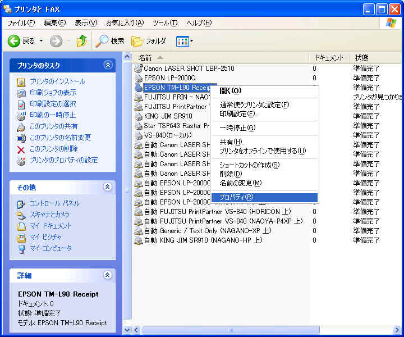Open the Views button dropdown arrow
Image resolution: width=404 pixels, height=337 pixels.
pyautogui.click(x=191, y=41)
